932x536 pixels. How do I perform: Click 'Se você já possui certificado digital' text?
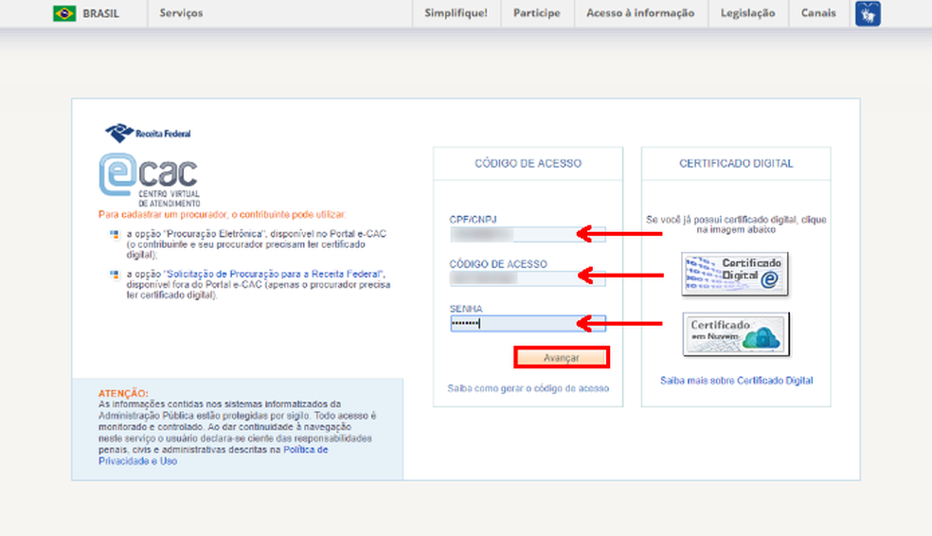pos(736,224)
